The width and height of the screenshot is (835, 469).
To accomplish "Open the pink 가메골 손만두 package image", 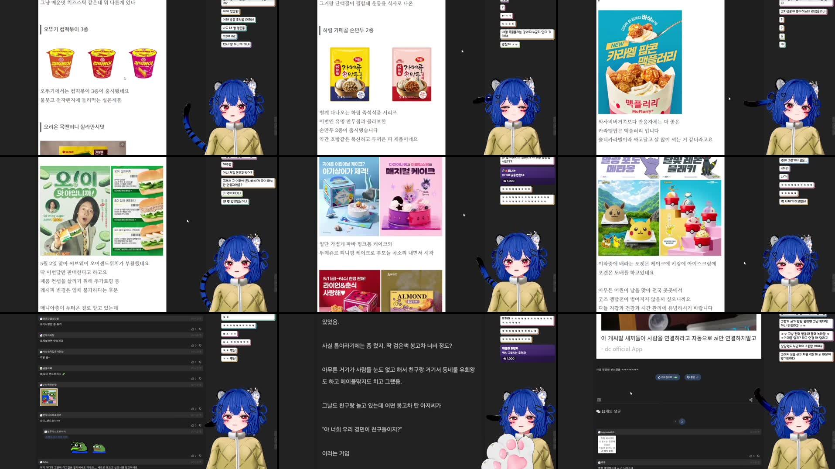I will coord(412,74).
